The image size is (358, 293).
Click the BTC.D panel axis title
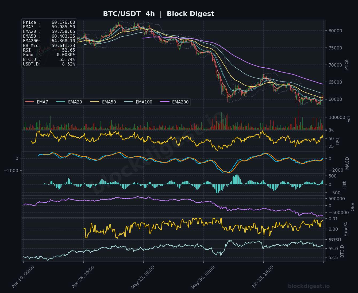point(342,251)
